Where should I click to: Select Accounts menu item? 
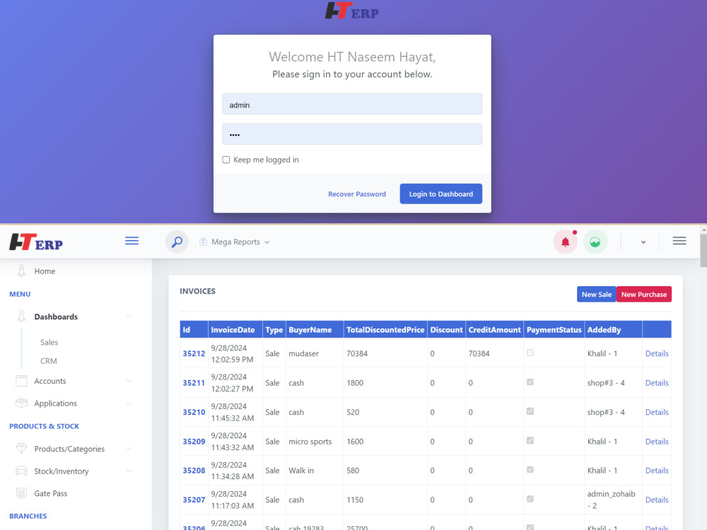click(x=50, y=381)
